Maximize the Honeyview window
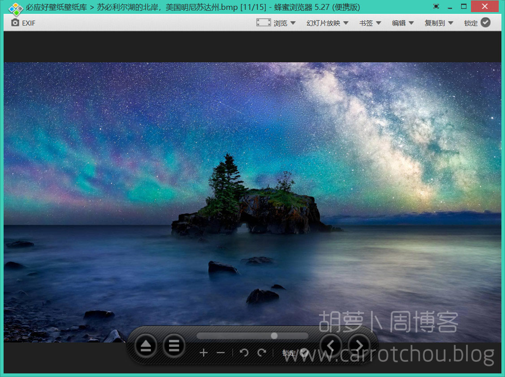 464,6
